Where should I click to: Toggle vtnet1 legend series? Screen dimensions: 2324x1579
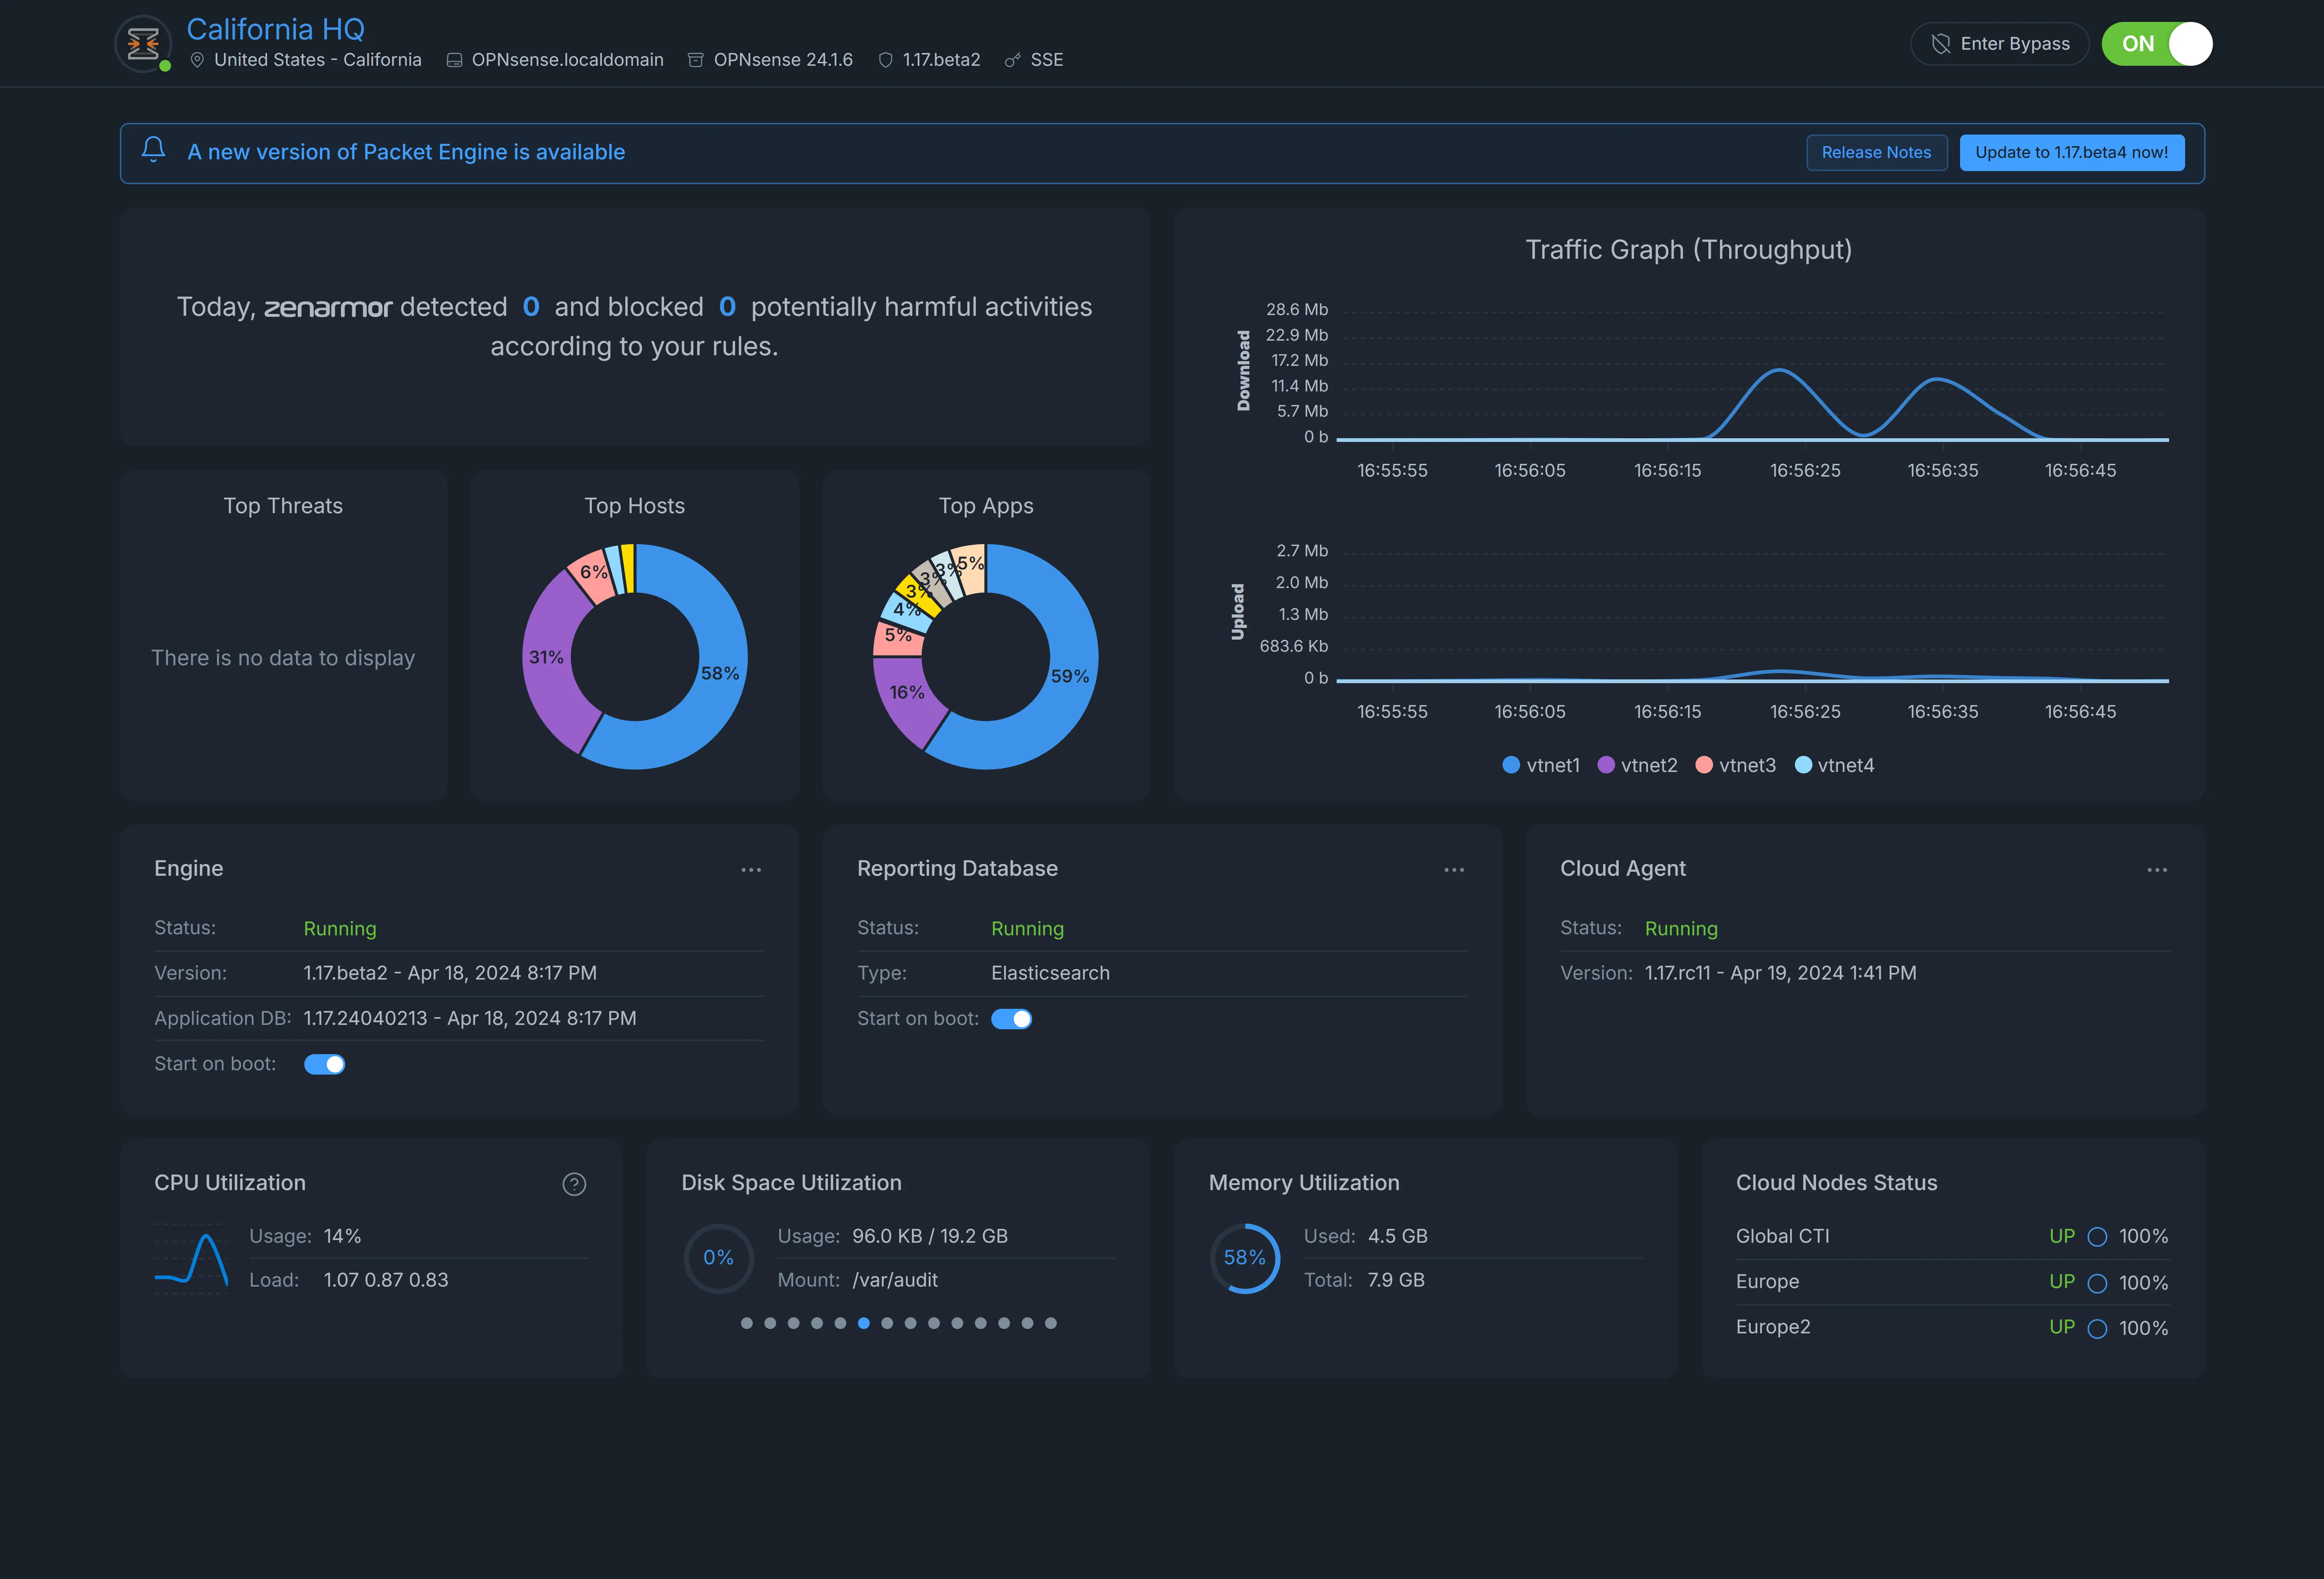coord(1541,765)
